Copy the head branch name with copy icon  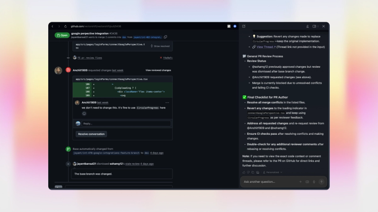coord(165,37)
